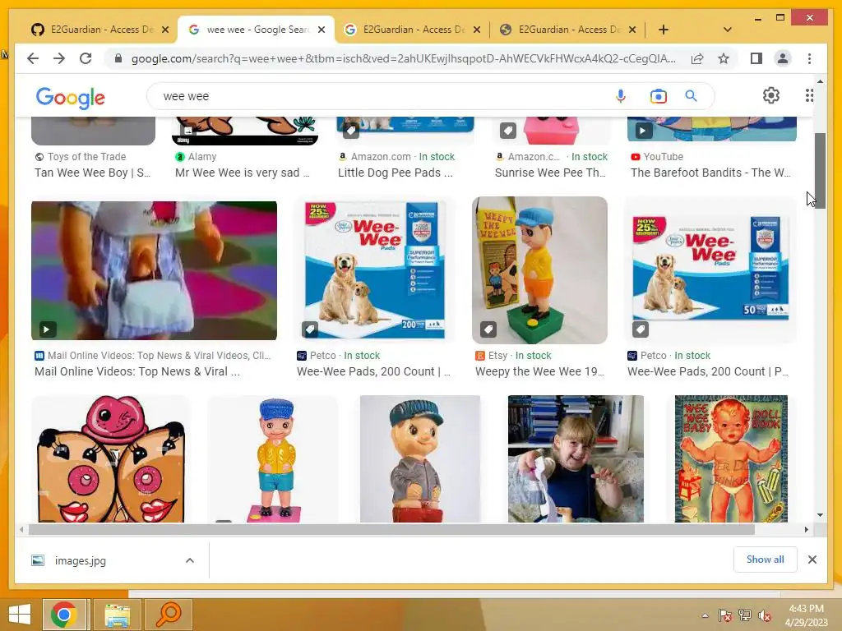Viewport: 842px width, 631px height.
Task: Open a new tab with the plus button
Action: [664, 30]
